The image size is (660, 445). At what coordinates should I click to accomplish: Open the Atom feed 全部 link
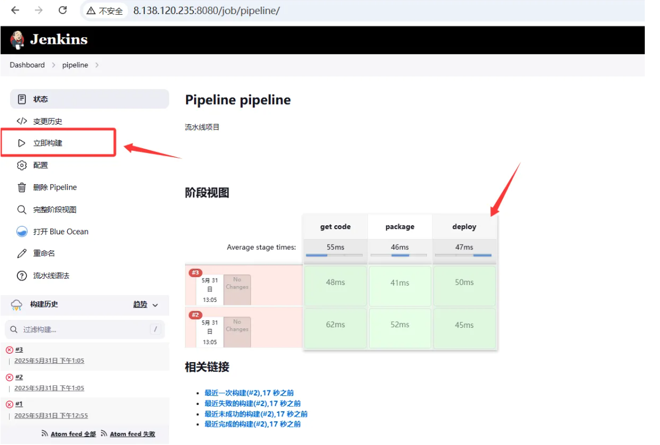tap(73, 434)
